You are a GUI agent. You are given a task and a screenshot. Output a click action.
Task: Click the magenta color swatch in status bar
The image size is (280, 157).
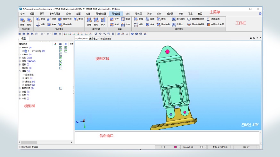(x=175, y=147)
